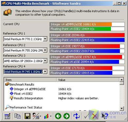Click the results list scroll up arrow
The height and width of the screenshot is (122, 128).
tap(122, 80)
